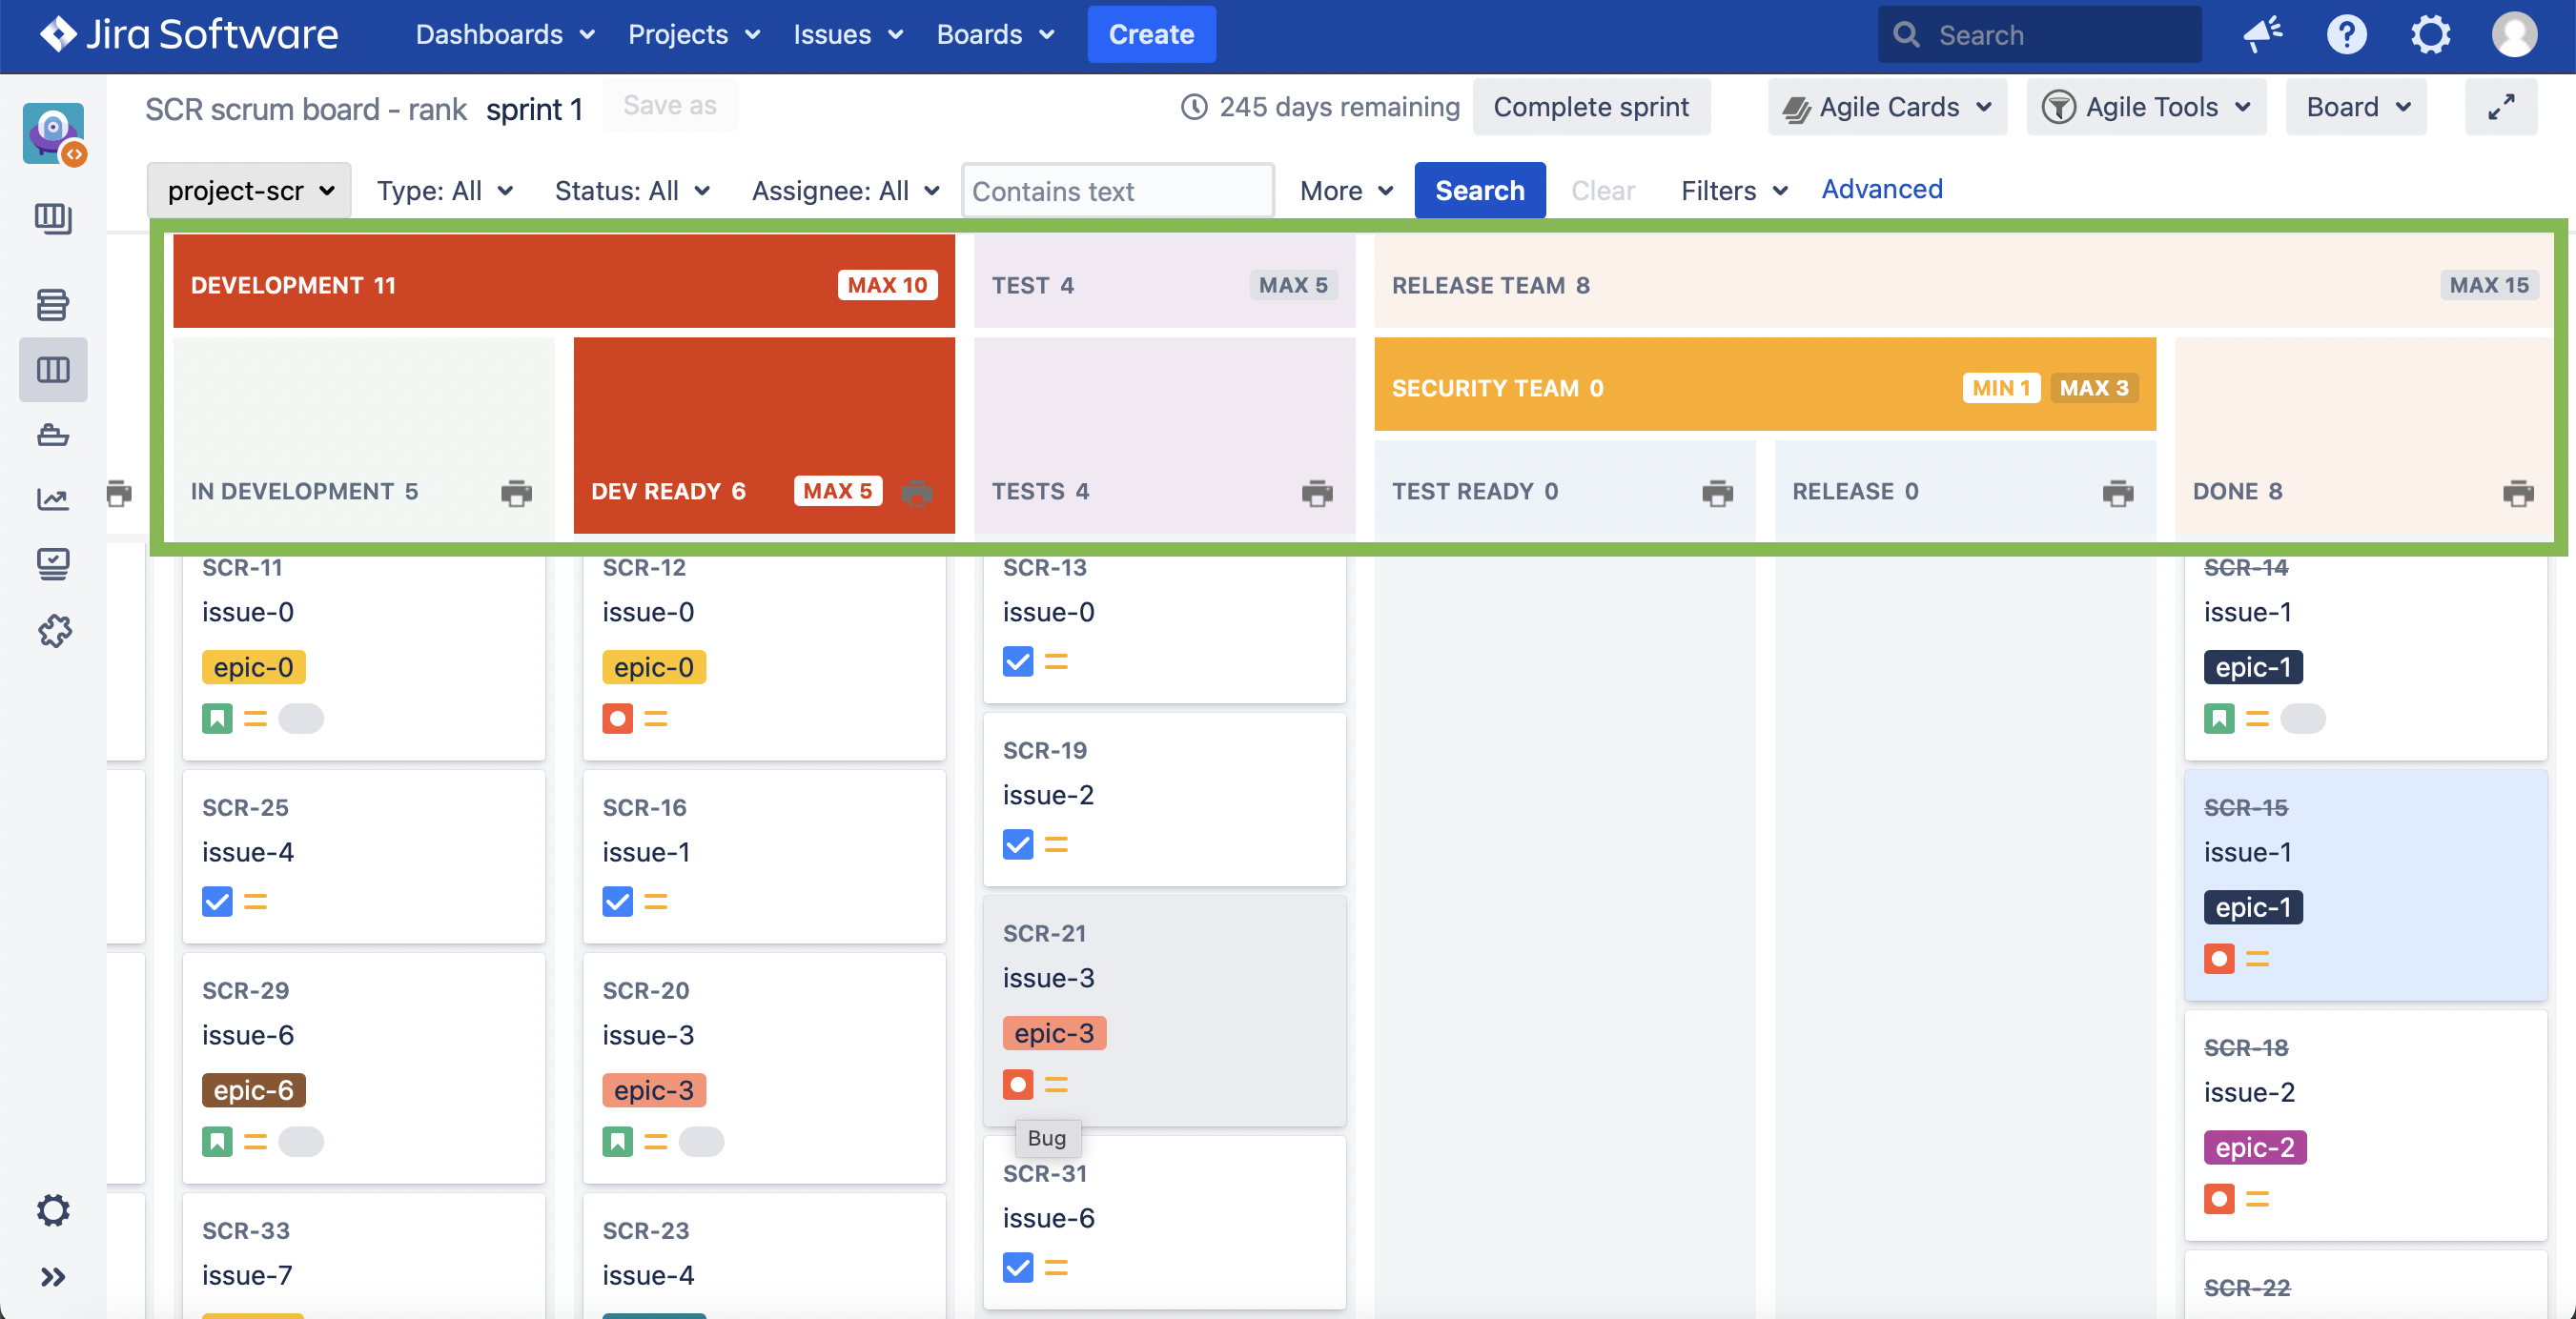Open the Dashboards menu

pos(505,34)
